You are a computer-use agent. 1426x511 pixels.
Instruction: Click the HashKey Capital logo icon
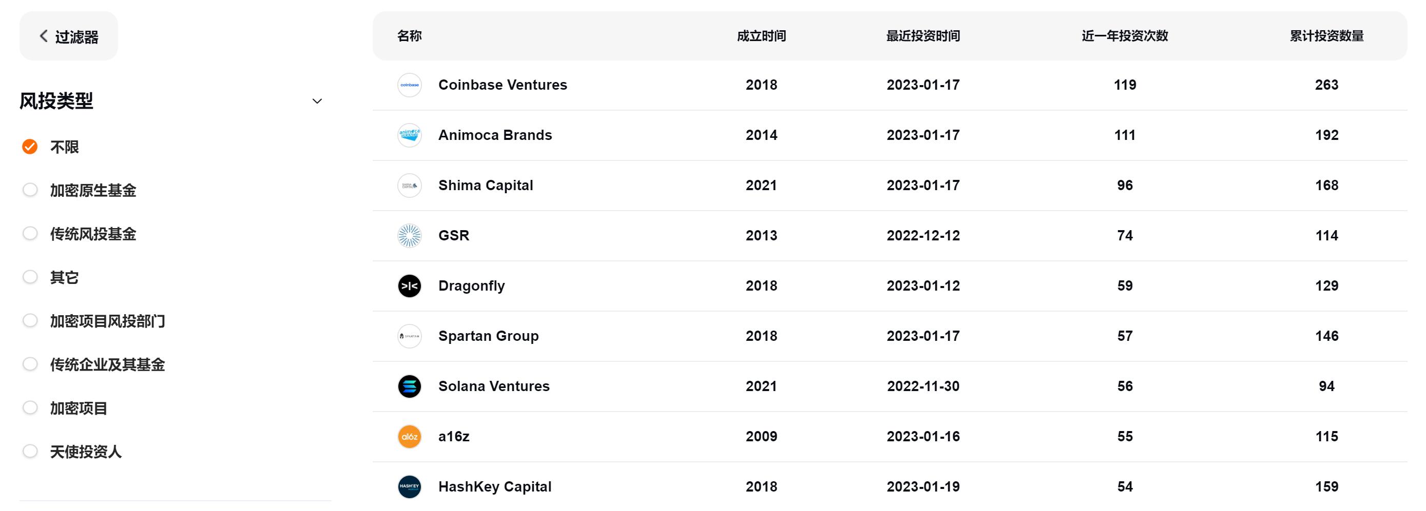[409, 487]
